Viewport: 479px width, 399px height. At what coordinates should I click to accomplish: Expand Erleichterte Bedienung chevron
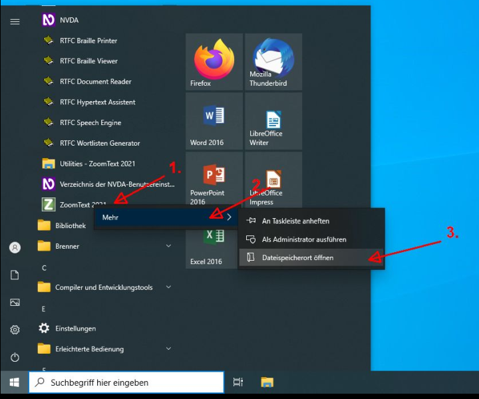tap(168, 348)
